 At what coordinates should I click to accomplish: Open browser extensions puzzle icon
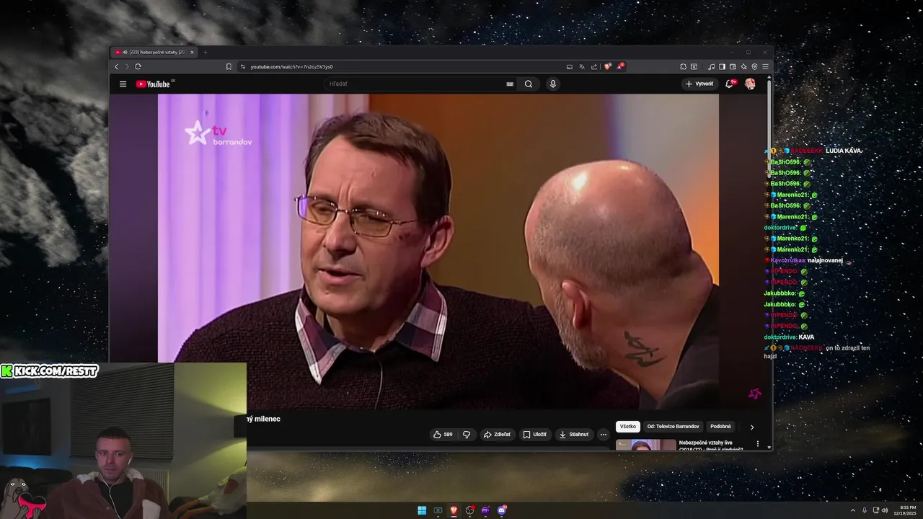point(684,66)
